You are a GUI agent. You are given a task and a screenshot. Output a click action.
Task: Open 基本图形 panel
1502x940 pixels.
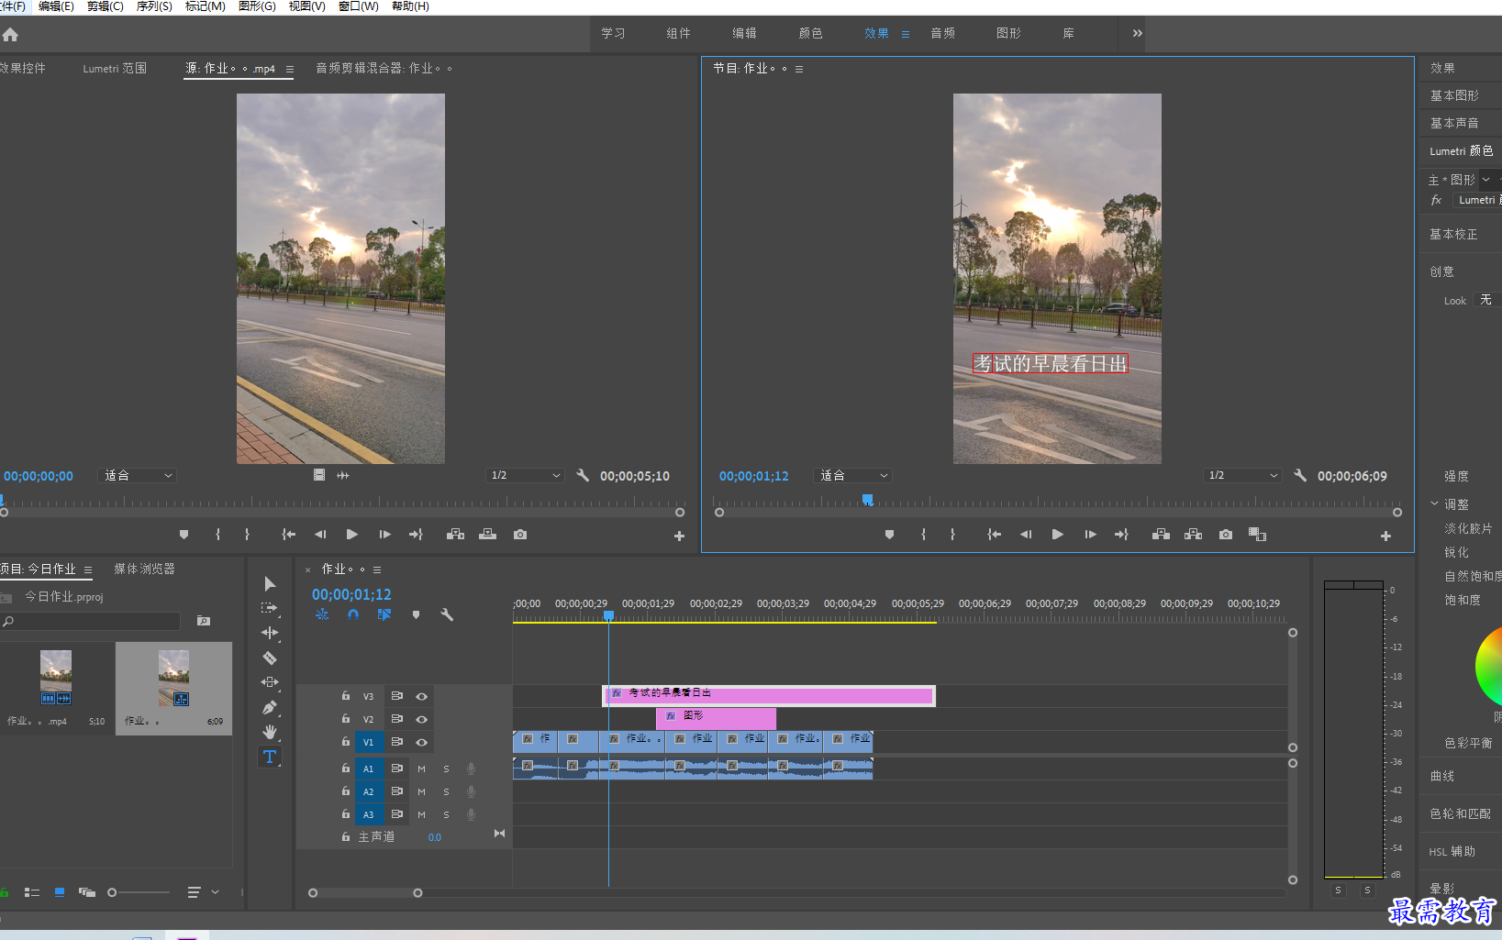[x=1454, y=95]
